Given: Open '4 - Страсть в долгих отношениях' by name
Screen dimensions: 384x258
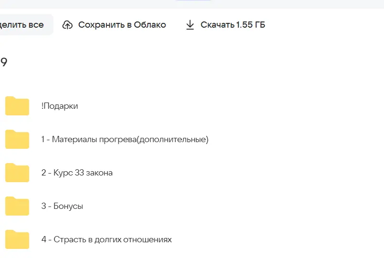Looking at the screenshot, I should [x=106, y=239].
